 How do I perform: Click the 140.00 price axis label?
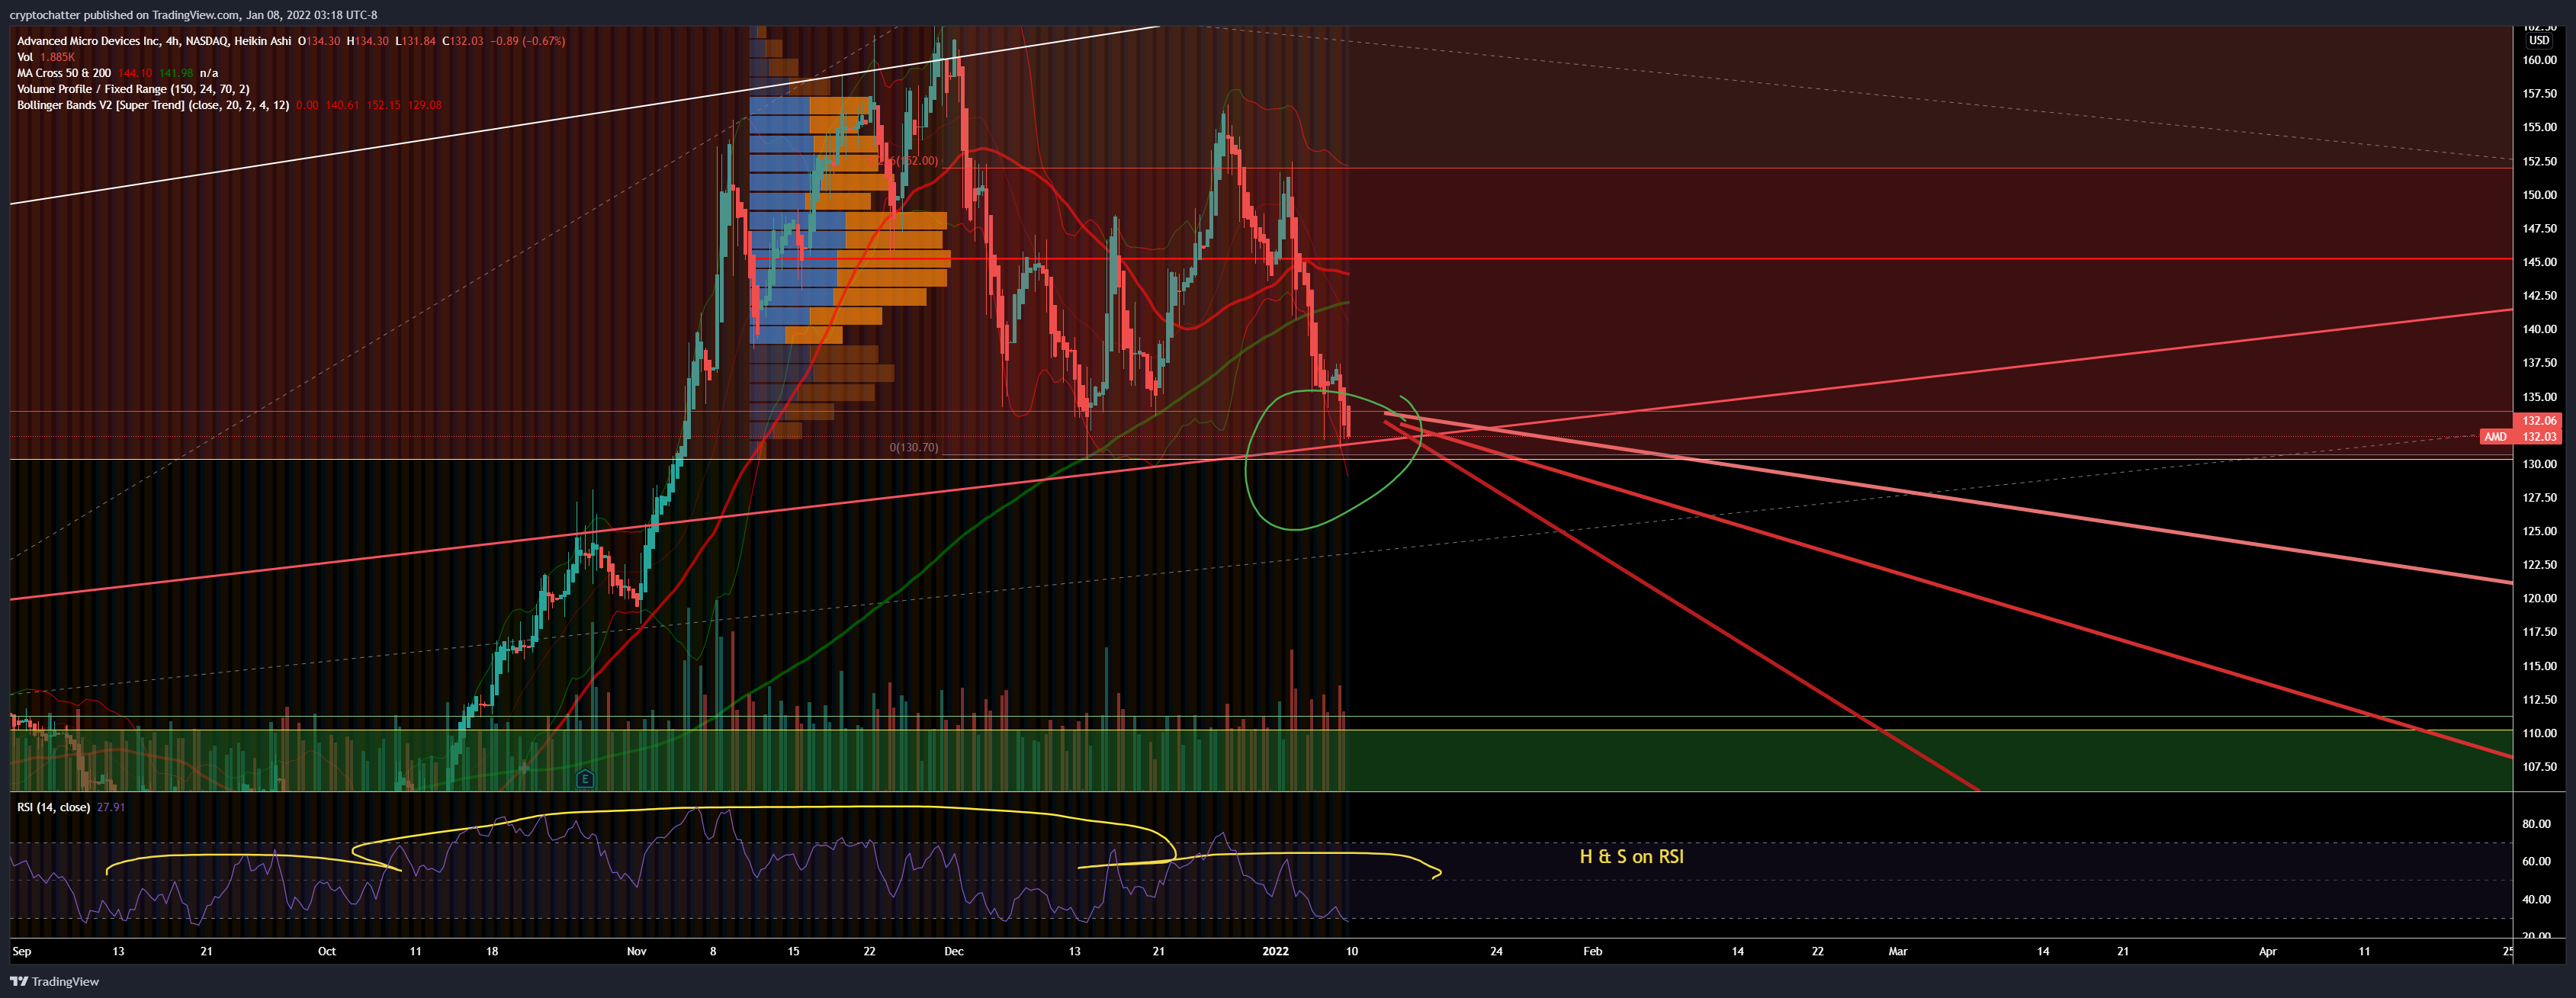click(x=2539, y=329)
